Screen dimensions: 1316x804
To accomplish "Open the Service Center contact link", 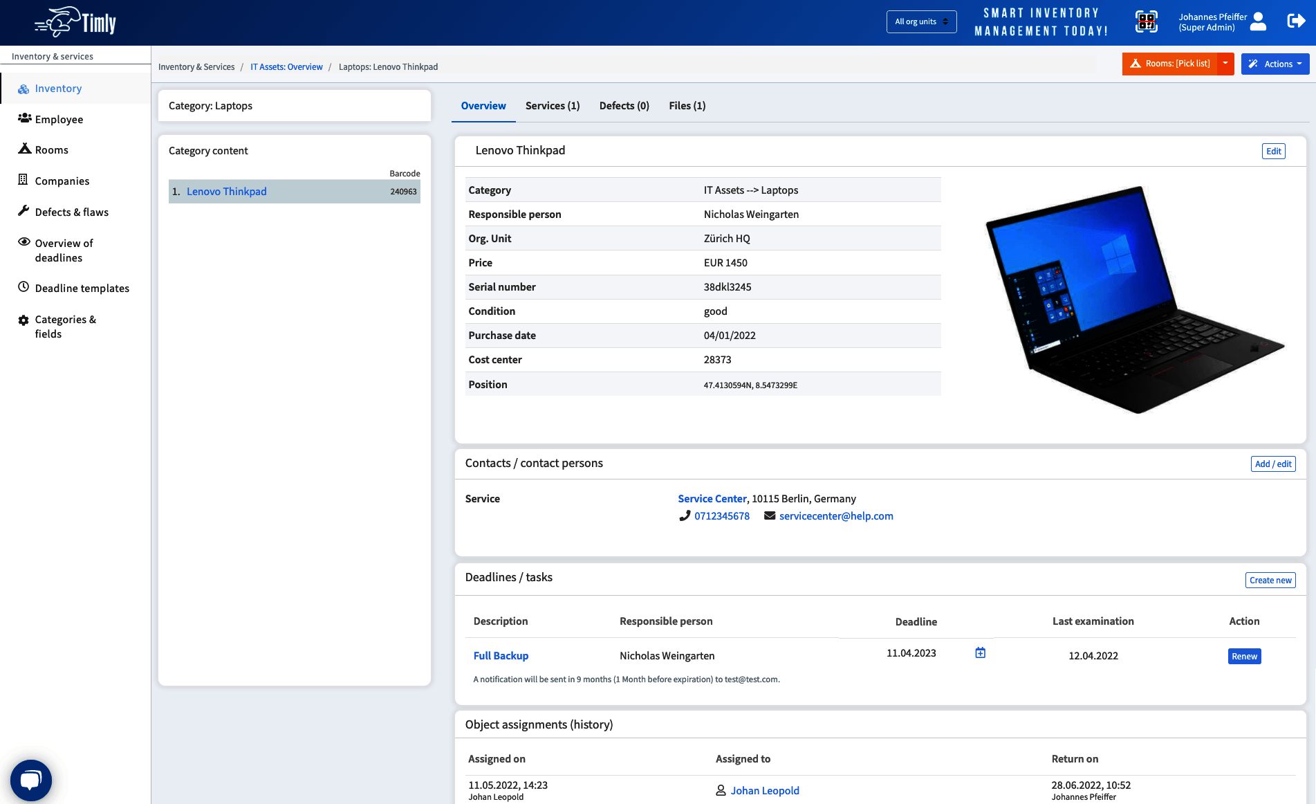I will [x=712, y=498].
